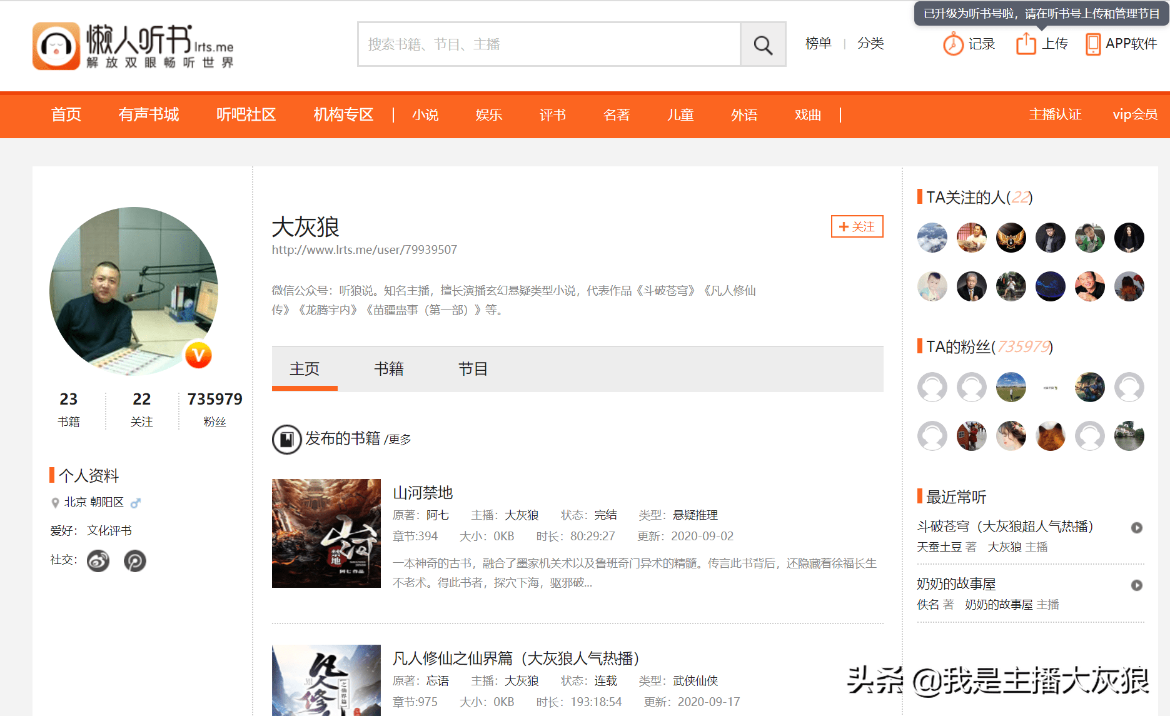Switch to the 书籍 tab
This screenshot has height=716, width=1170.
tap(389, 369)
